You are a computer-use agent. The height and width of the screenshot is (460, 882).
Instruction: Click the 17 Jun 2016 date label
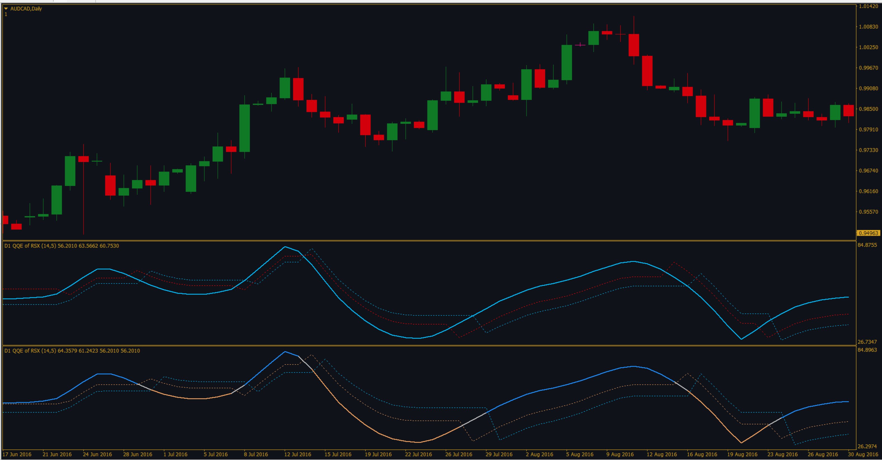click(17, 454)
